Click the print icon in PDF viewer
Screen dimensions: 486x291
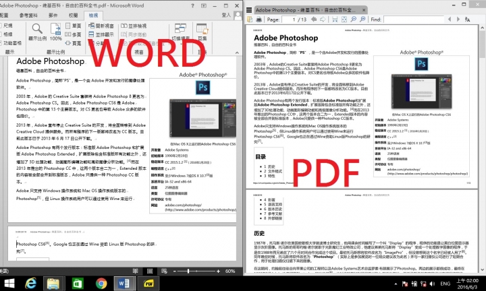[259, 20]
